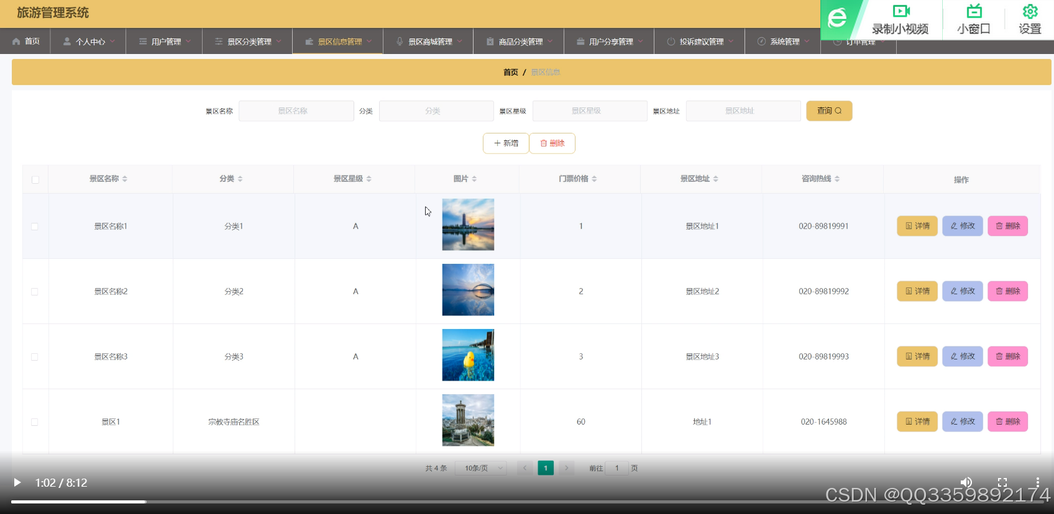This screenshot has width=1054, height=514.
Task: Click the microphone icon beside 景区商城管理
Action: [400, 42]
